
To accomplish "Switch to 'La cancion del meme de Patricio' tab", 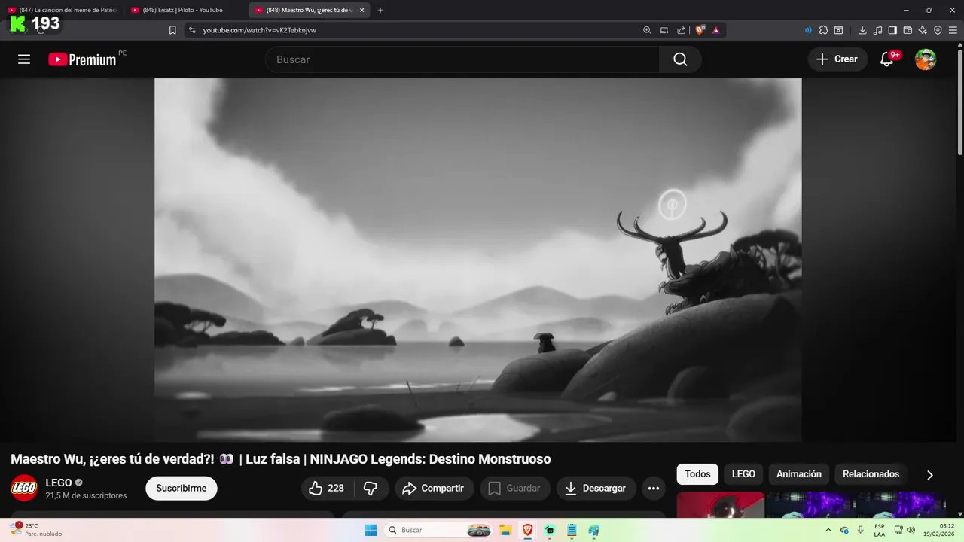I will click(x=63, y=10).
